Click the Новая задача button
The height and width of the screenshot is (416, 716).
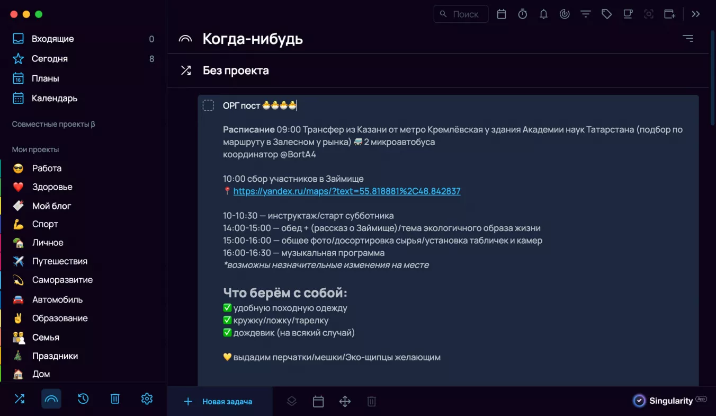coord(219,402)
